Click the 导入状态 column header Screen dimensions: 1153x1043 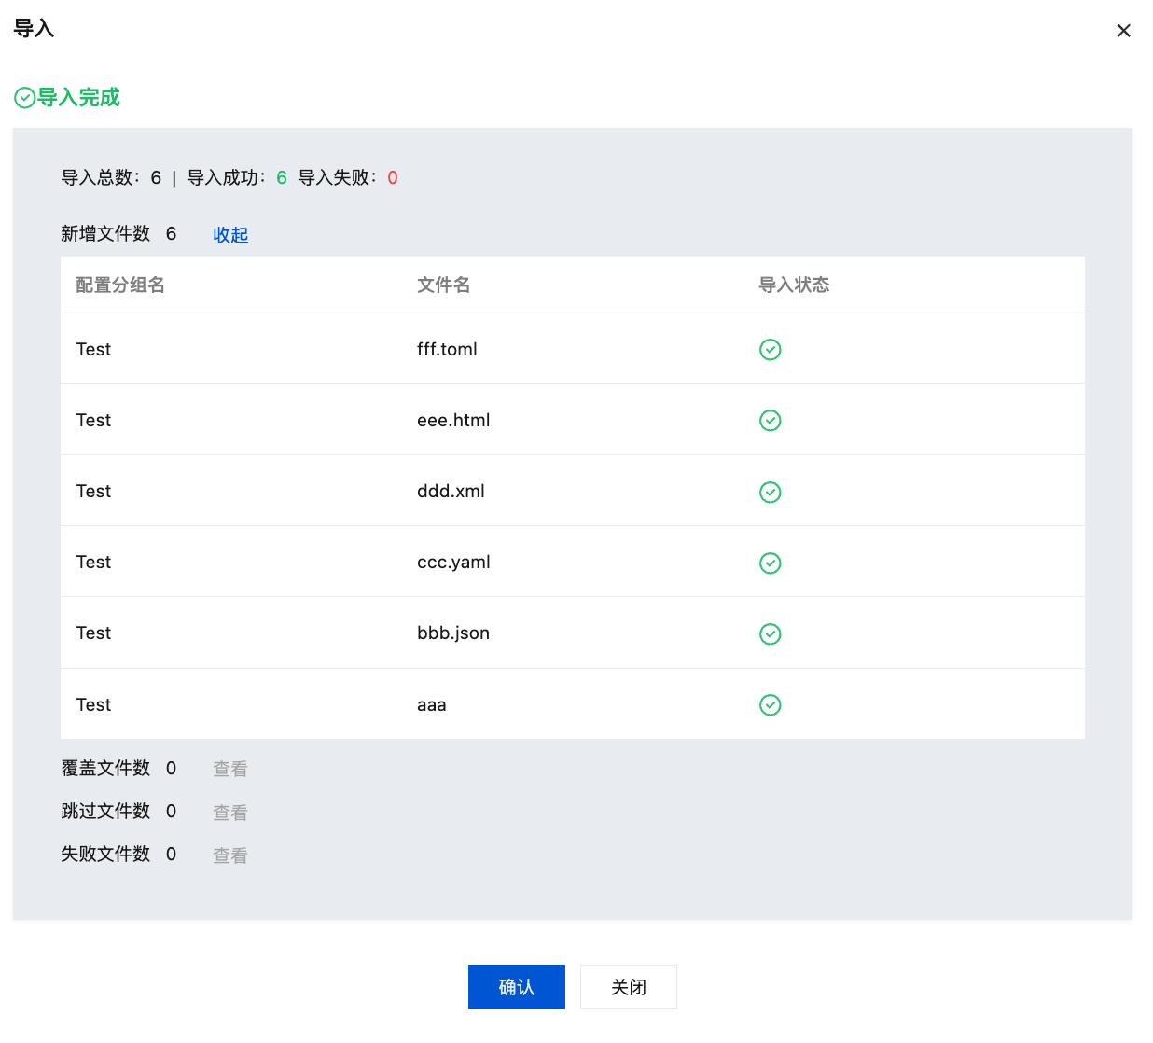point(794,285)
